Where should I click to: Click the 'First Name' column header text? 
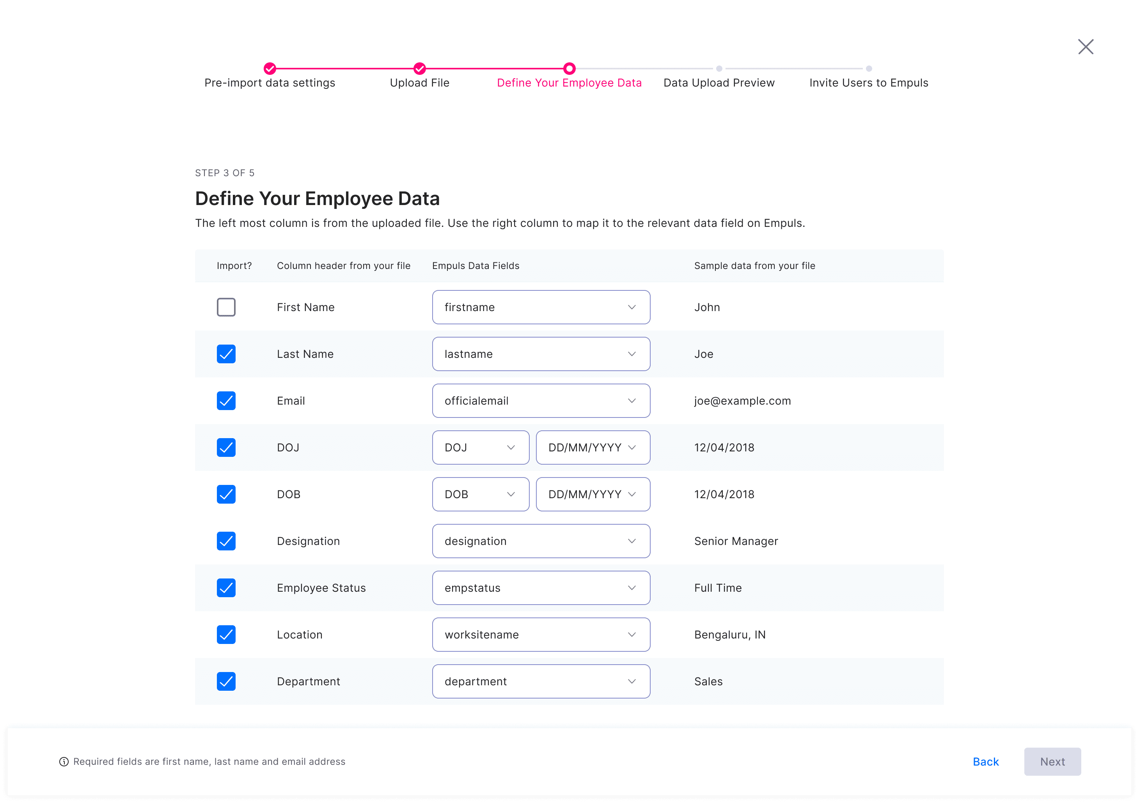tap(305, 307)
